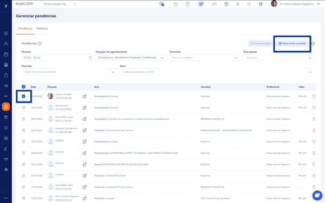Delete the Vinicius Trindade pendency via trash icon
Viewport: 325px width, 203px height.
point(314,96)
